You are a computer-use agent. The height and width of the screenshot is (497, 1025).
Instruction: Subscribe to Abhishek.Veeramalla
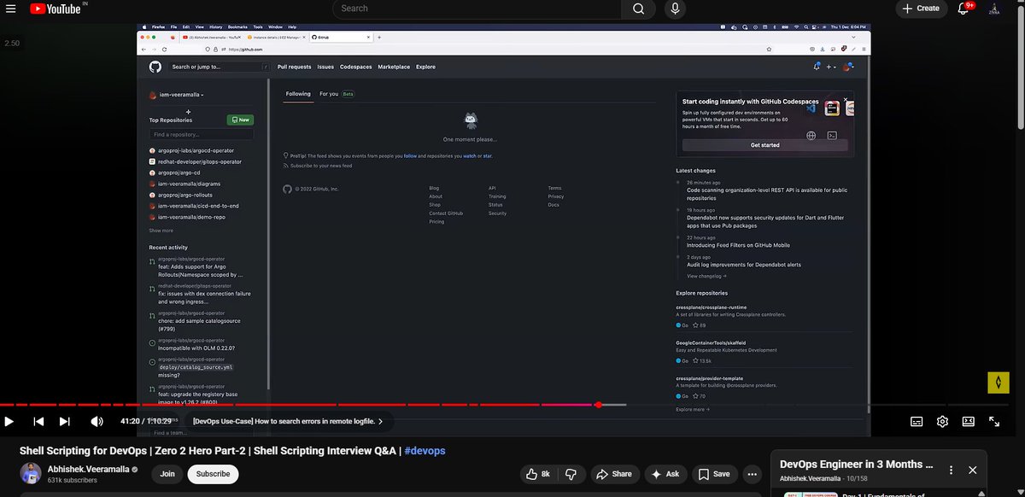[213, 474]
